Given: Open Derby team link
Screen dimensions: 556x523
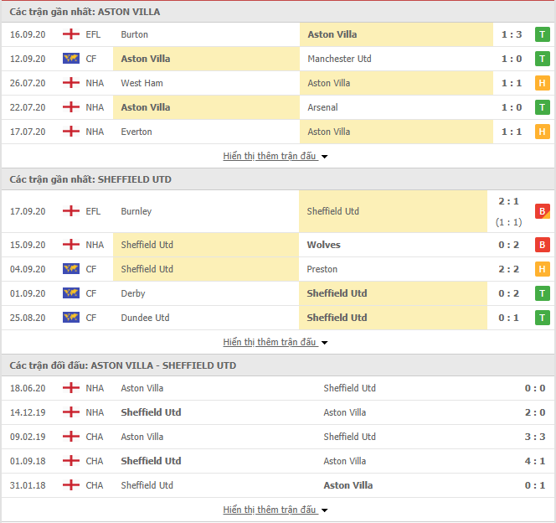Looking at the screenshot, I should click(133, 293).
